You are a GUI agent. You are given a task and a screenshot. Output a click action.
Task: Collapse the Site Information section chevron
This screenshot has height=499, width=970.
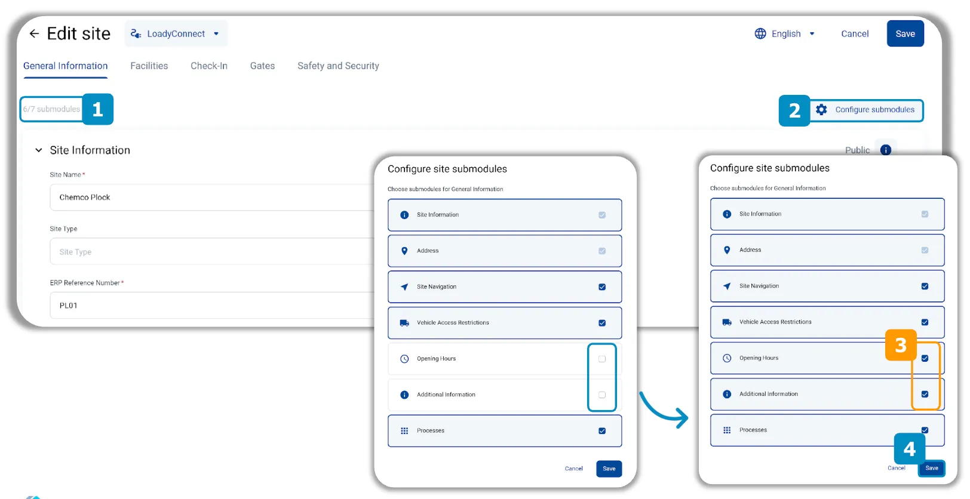coord(39,150)
